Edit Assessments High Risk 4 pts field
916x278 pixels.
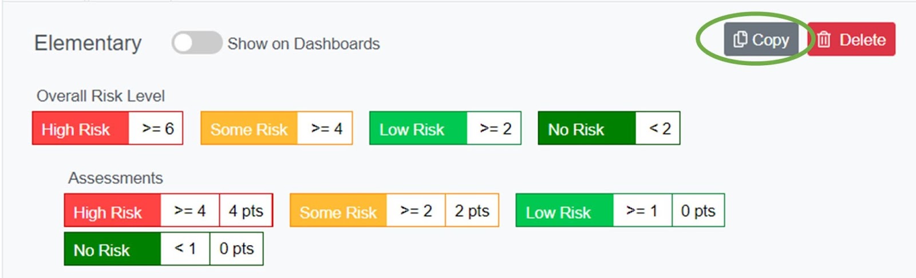pos(246,211)
